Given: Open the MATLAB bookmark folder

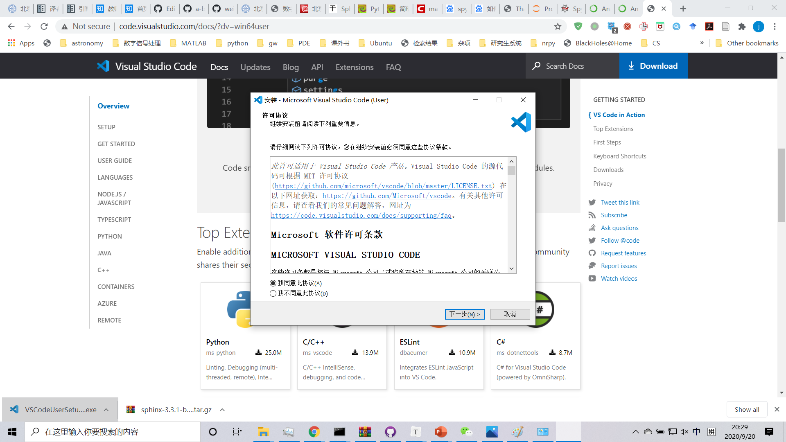Looking at the screenshot, I should tap(188, 43).
